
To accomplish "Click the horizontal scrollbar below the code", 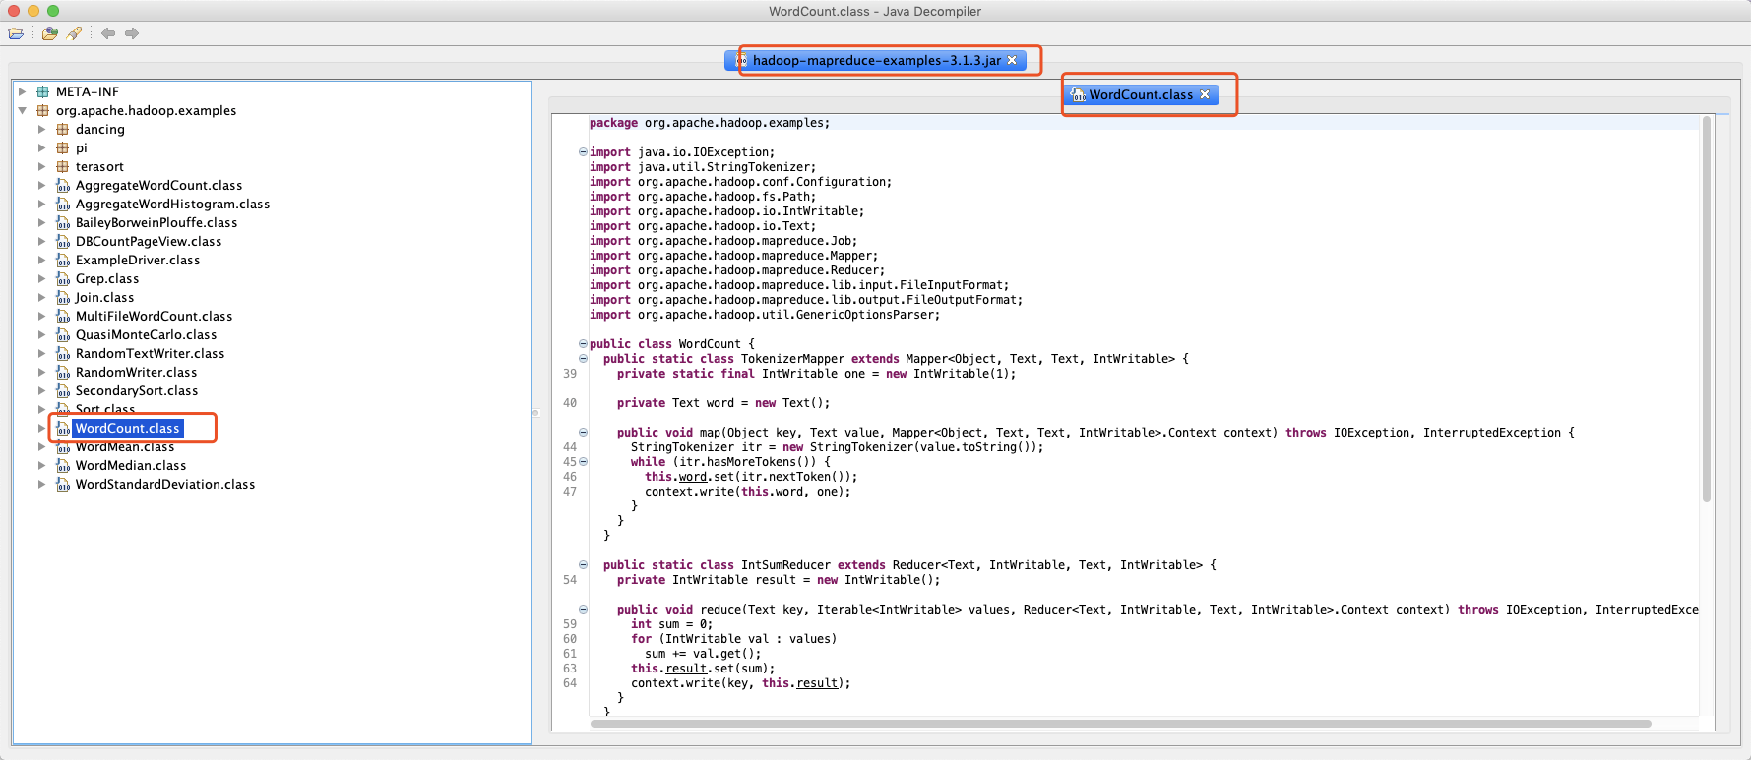I will [x=1120, y=724].
